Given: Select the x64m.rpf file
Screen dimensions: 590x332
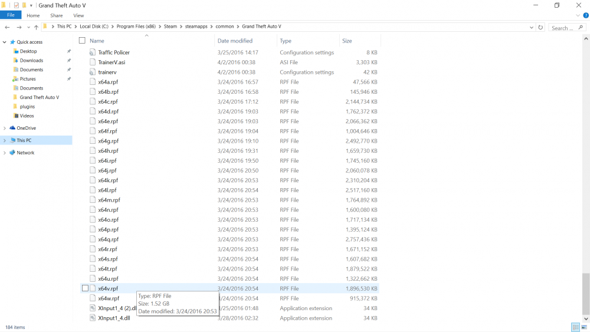Looking at the screenshot, I should (109, 200).
